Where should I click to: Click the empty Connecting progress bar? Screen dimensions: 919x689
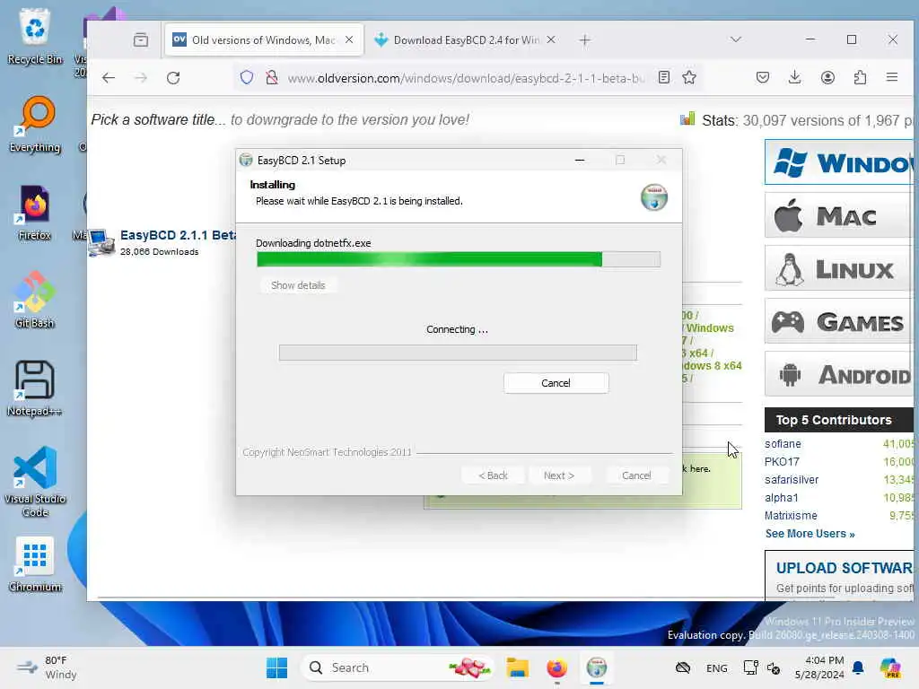coord(458,353)
